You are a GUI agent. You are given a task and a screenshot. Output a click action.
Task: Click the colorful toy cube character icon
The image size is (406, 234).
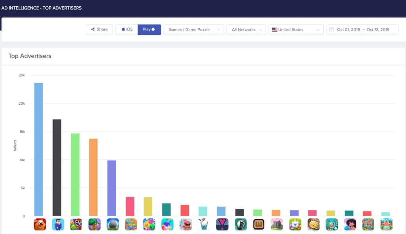click(x=76, y=224)
